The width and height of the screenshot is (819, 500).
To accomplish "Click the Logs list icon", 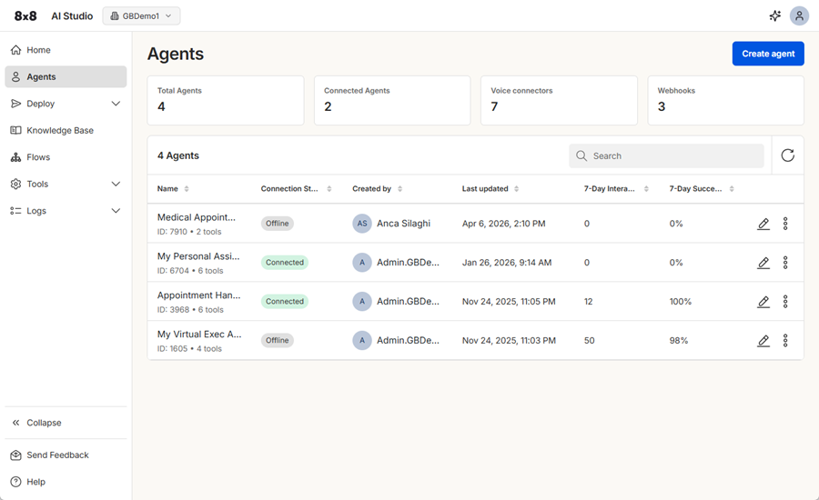I will tap(16, 211).
